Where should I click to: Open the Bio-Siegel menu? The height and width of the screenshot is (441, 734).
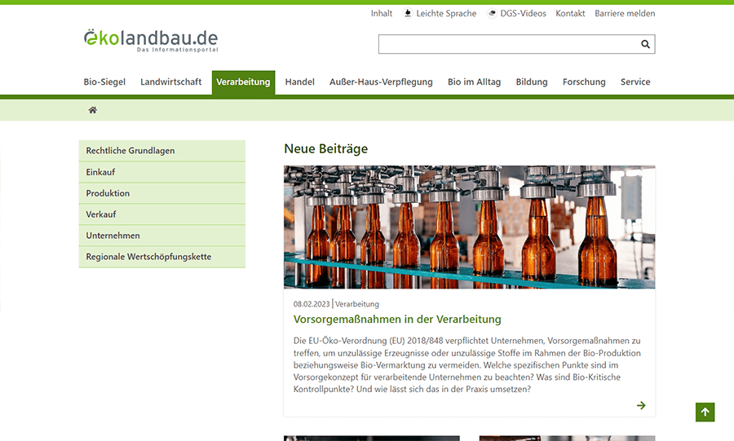[104, 82]
